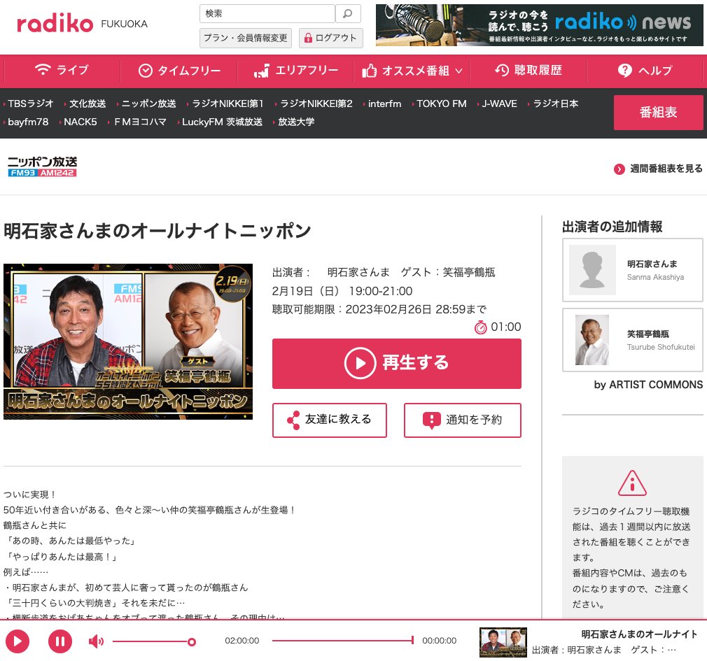Click the radiko logo in the header
This screenshot has width=707, height=661.
coord(55,21)
